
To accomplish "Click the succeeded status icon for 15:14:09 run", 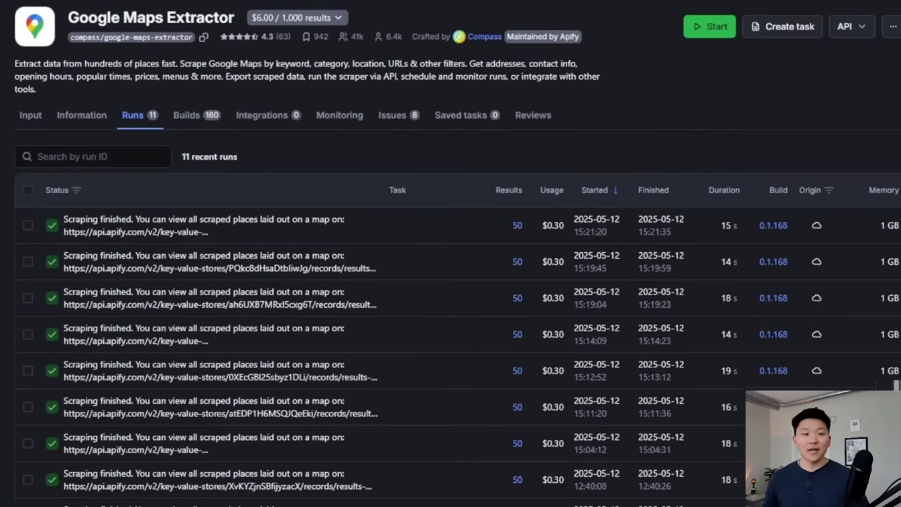I will tap(52, 334).
